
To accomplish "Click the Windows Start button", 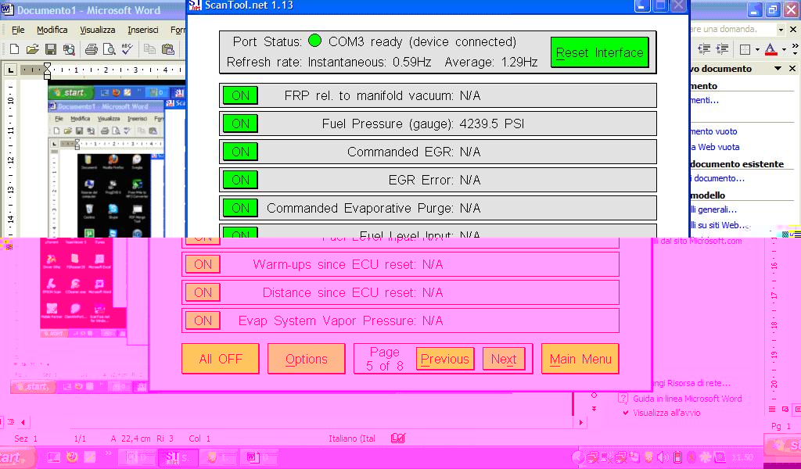I will click(17, 457).
